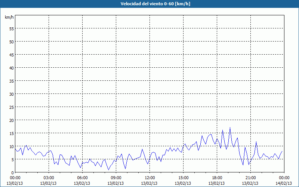The height and width of the screenshot is (187, 299).
Task: Click the 06:00 time axis label
Action: click(82, 178)
